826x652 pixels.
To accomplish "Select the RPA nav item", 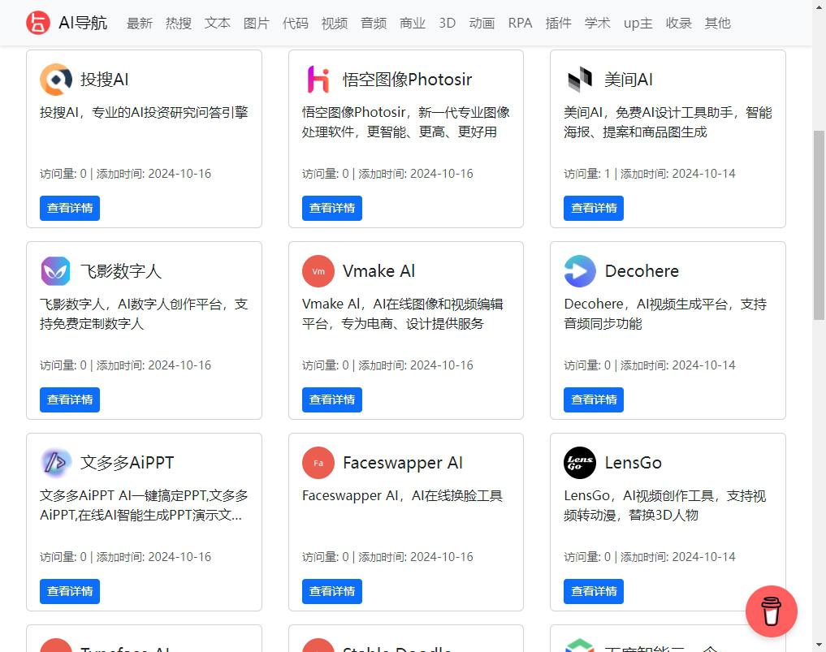I will click(520, 24).
